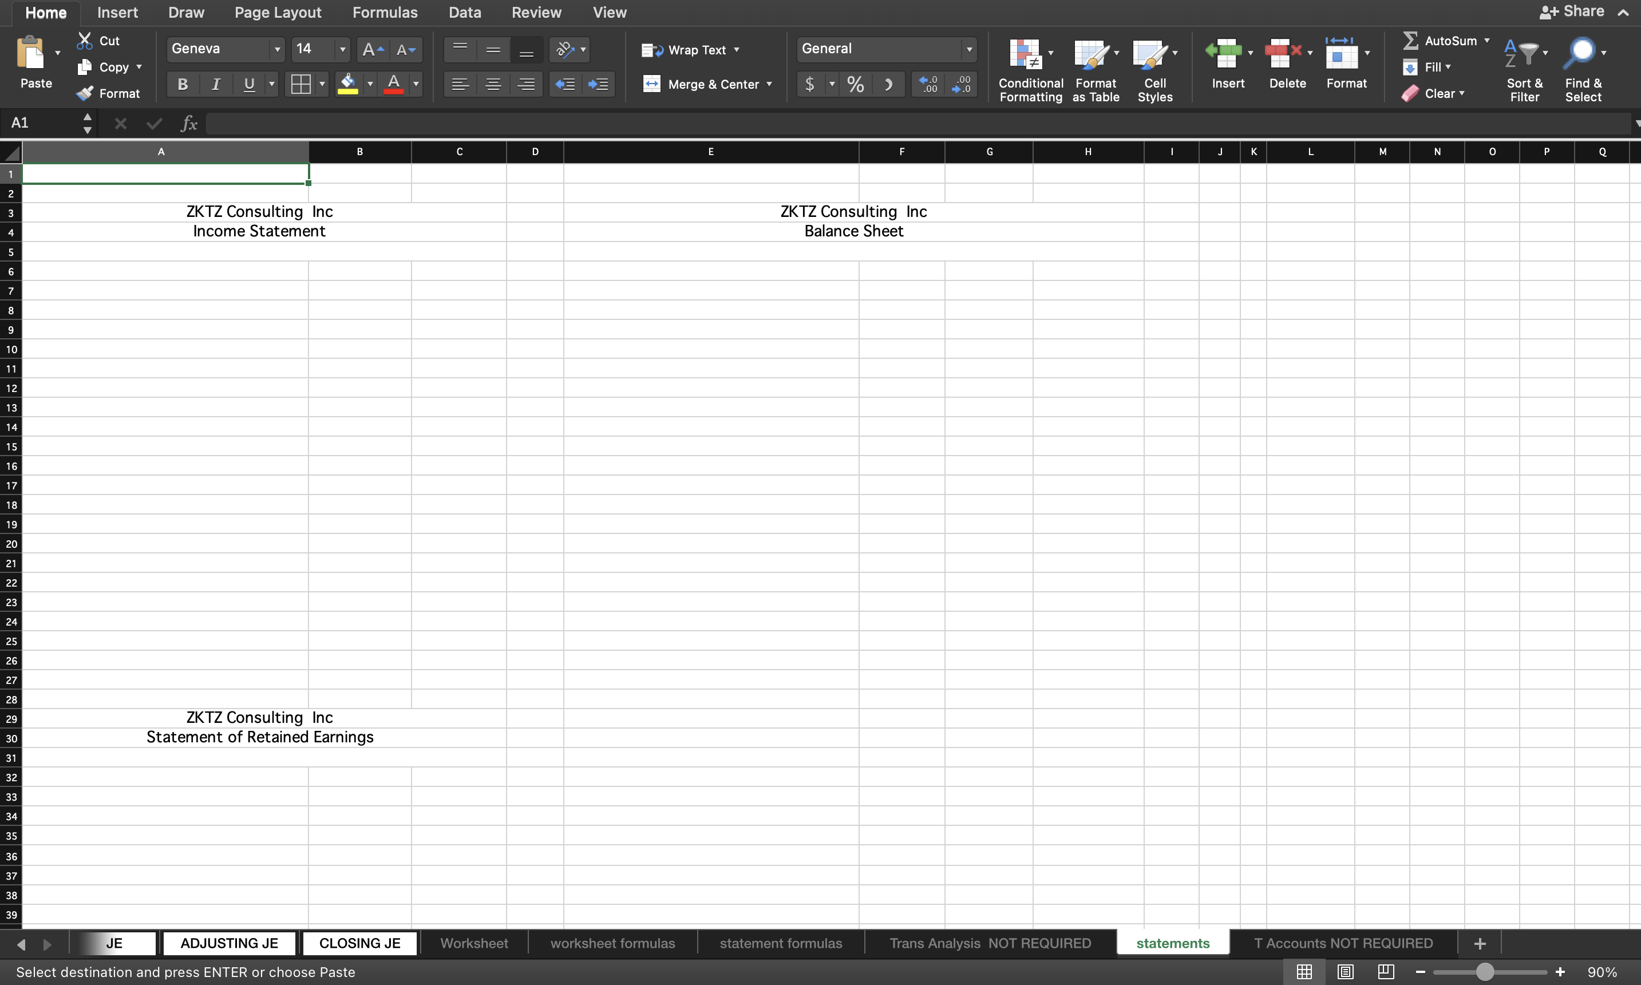Click the Format painter brush icon

tap(84, 94)
